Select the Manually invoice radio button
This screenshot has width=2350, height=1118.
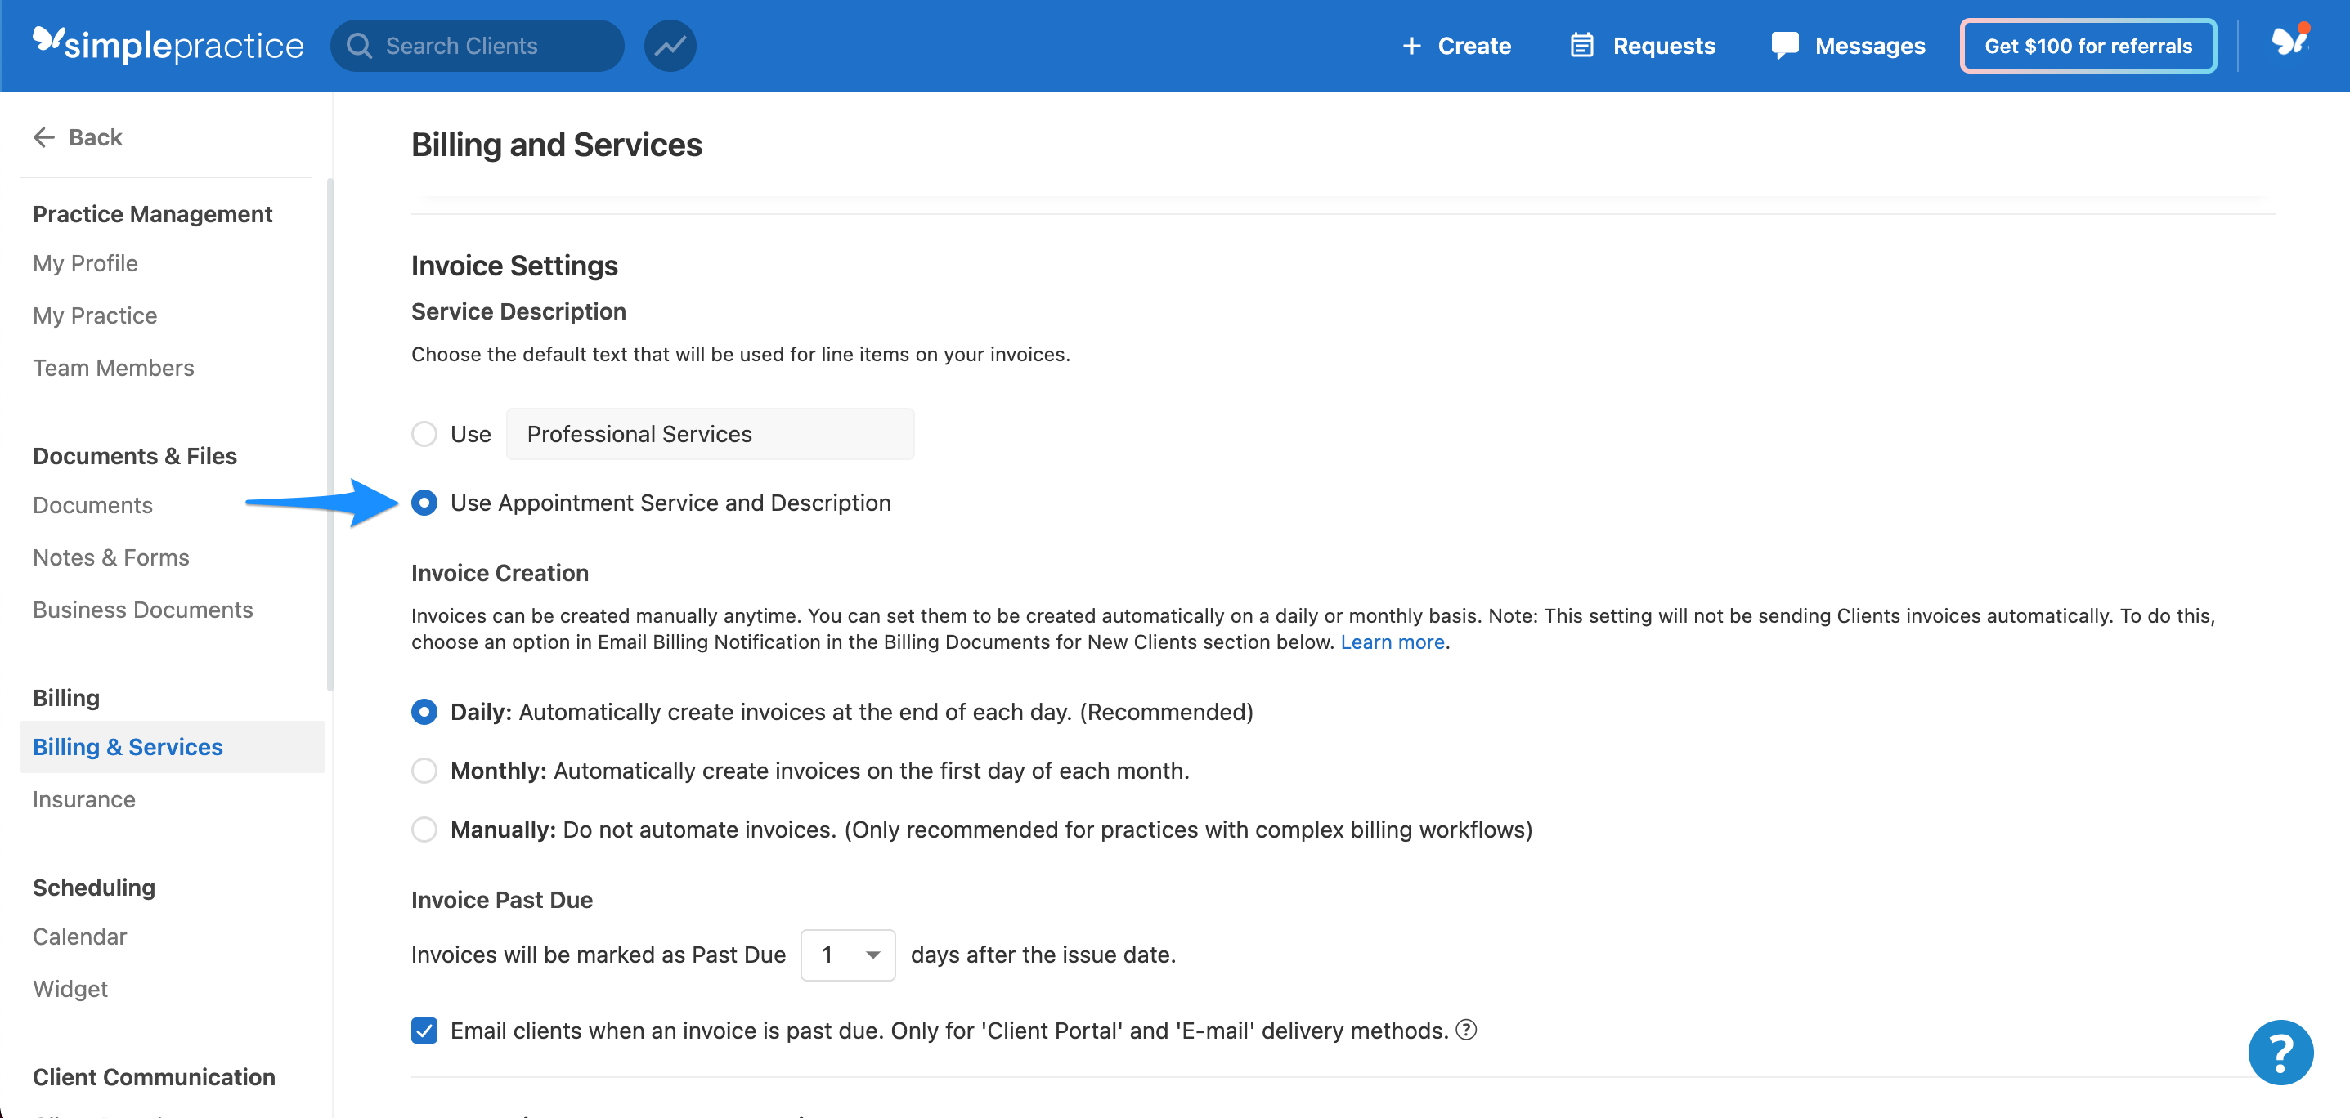424,830
